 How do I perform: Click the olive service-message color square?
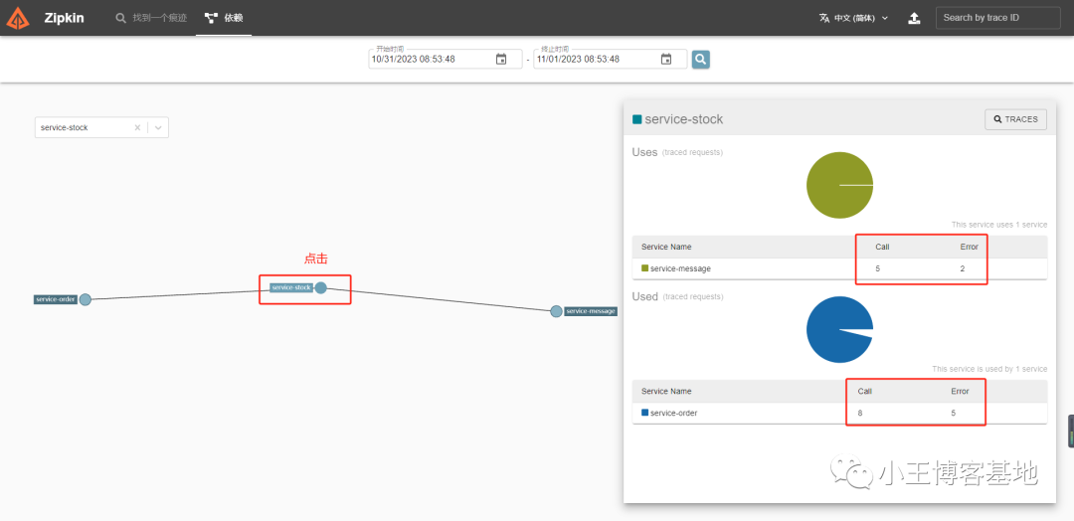[x=644, y=268]
